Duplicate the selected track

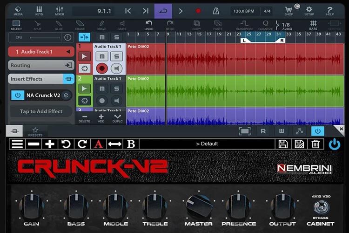coord(118,118)
